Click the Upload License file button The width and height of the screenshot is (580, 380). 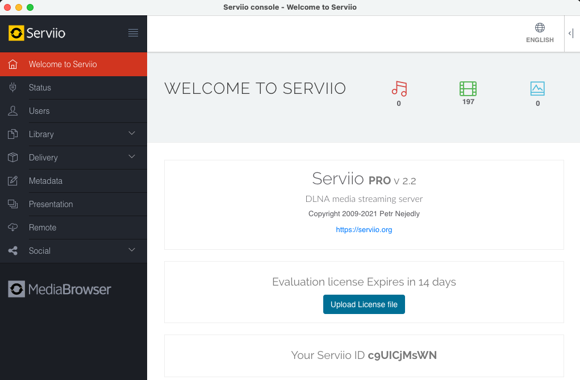364,304
